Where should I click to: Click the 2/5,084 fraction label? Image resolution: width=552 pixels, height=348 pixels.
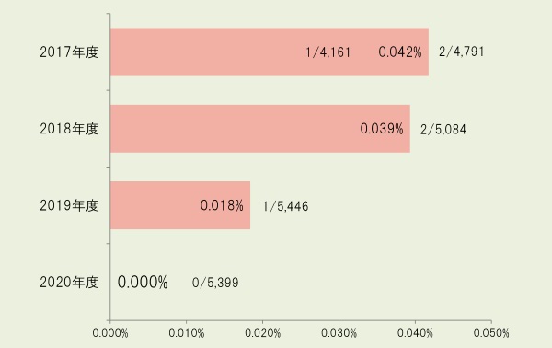tap(443, 130)
